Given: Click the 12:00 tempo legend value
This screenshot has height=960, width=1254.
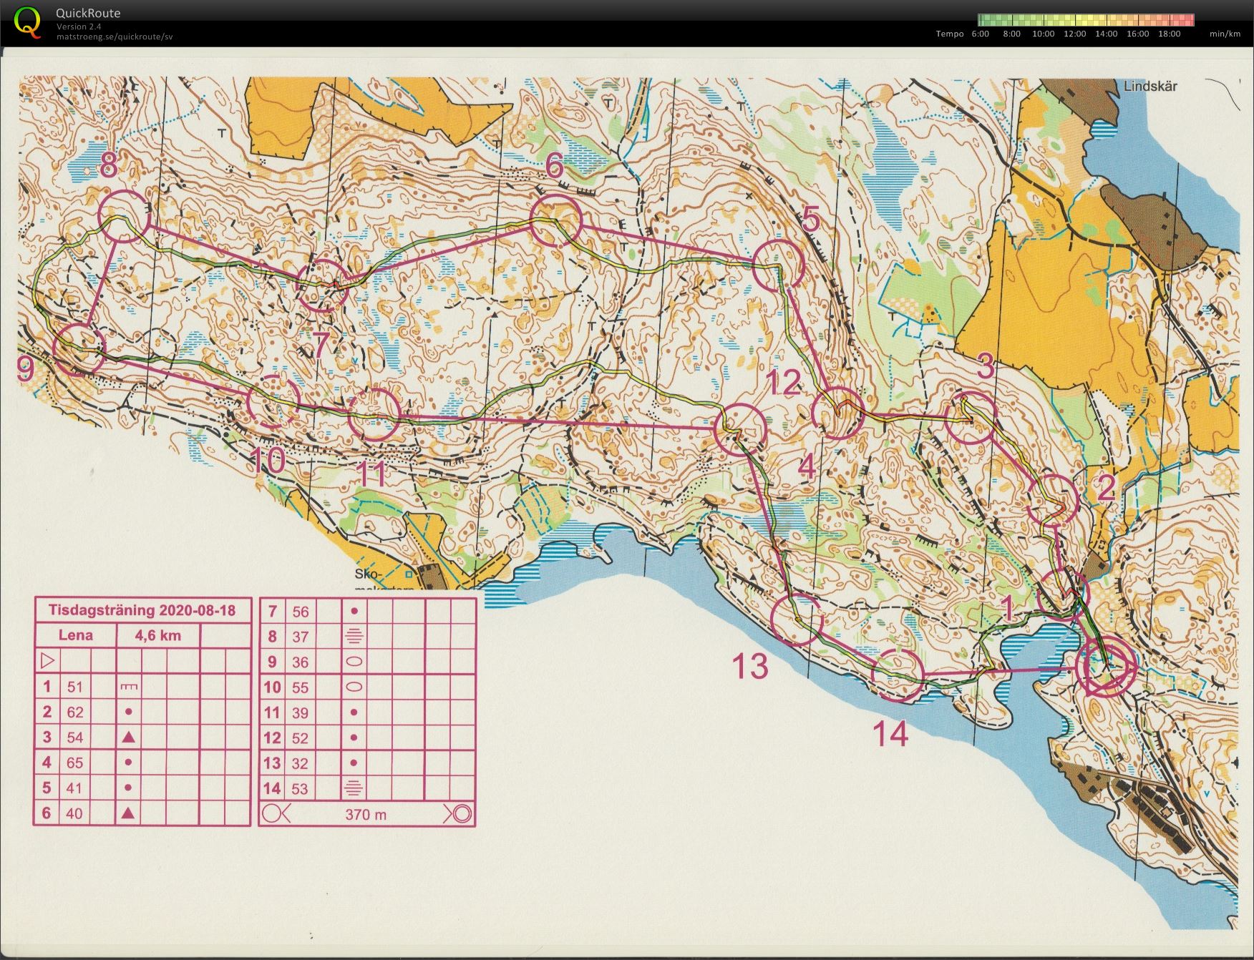Looking at the screenshot, I should click(1074, 34).
